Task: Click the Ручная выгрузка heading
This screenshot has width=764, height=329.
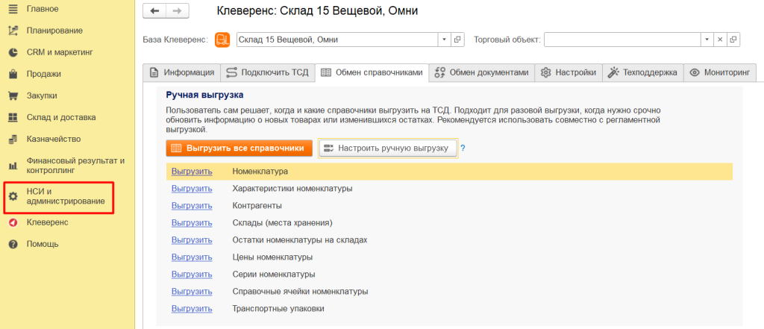Action: coord(204,95)
